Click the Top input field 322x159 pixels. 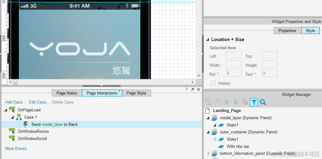[270, 55]
